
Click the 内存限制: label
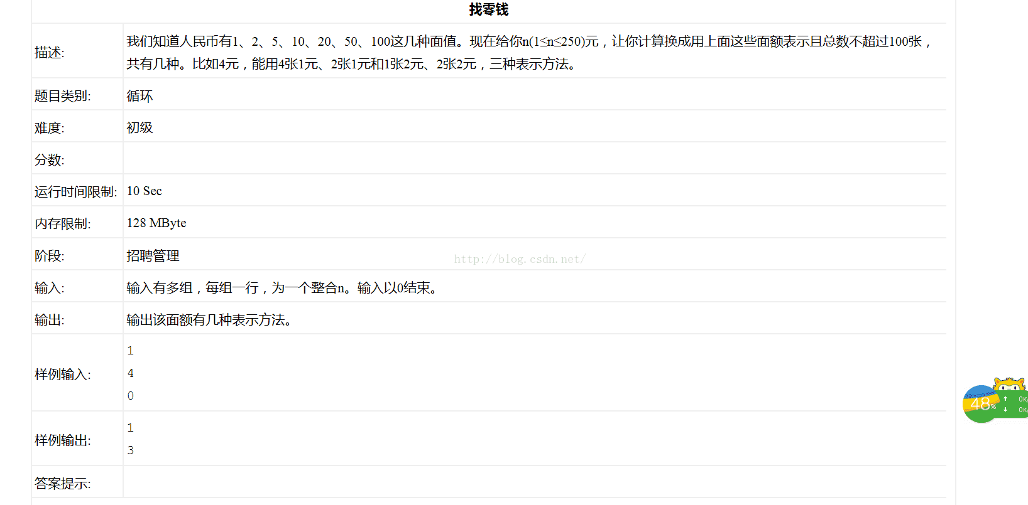62,224
